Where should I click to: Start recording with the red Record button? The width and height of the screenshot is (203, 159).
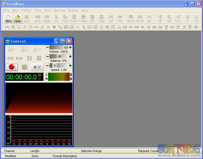[x=12, y=67]
